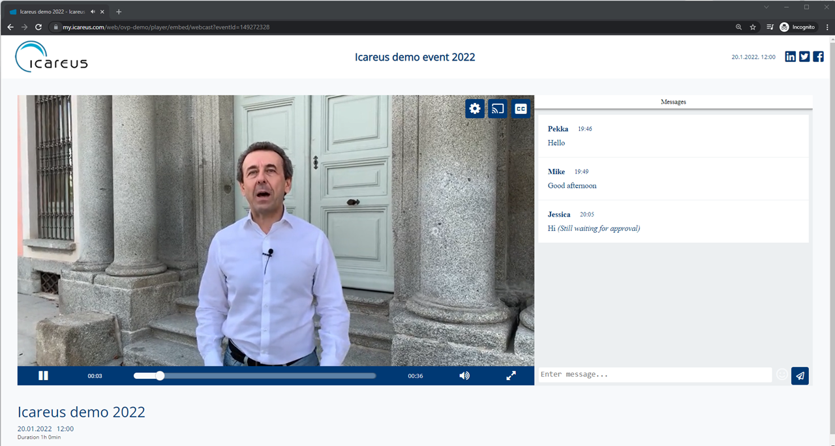Viewport: 835px width, 446px height.
Task: Select the Messages tab
Action: pyautogui.click(x=673, y=102)
